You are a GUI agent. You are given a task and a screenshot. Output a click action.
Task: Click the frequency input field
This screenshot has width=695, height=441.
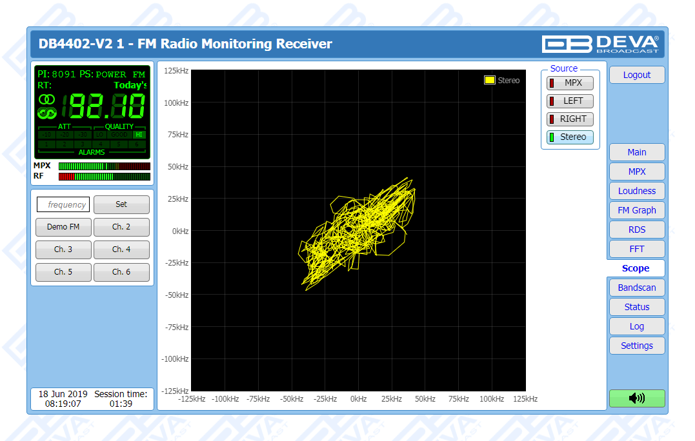[x=63, y=205]
